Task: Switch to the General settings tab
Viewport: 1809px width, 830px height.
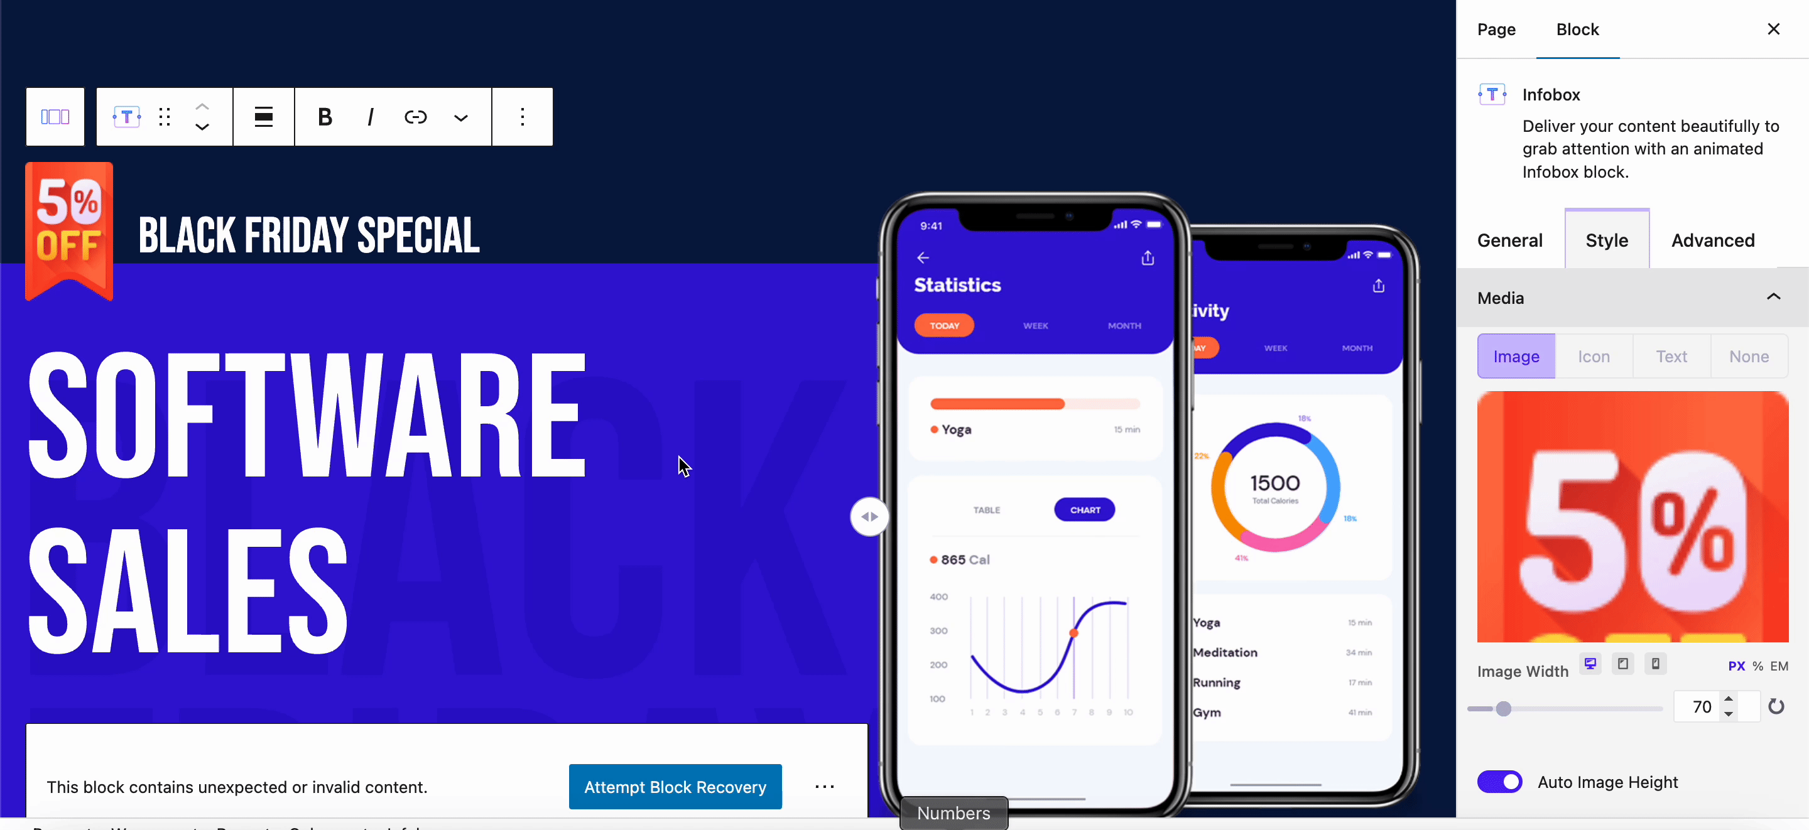Action: pyautogui.click(x=1510, y=240)
